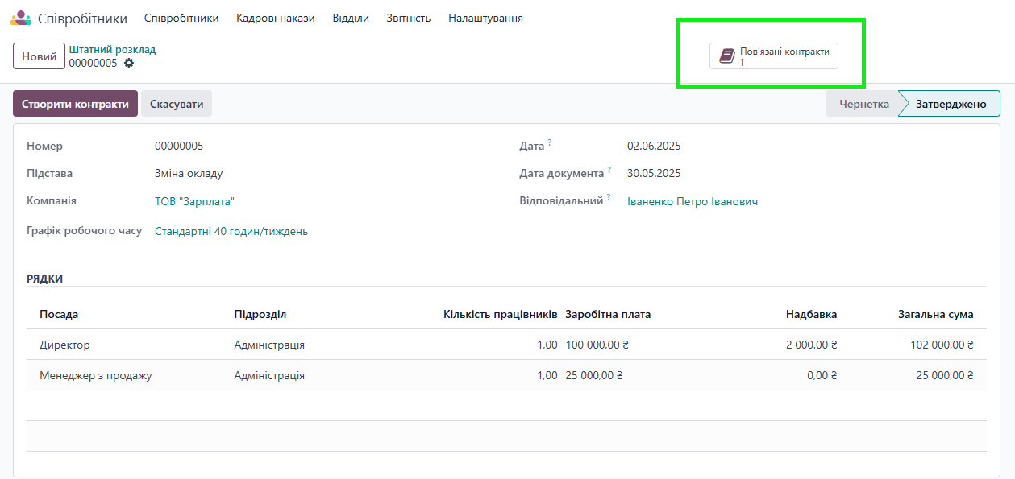The width and height of the screenshot is (1015, 479).
Task: Click the bonus 2 000,00 ₴ cell
Action: 812,345
